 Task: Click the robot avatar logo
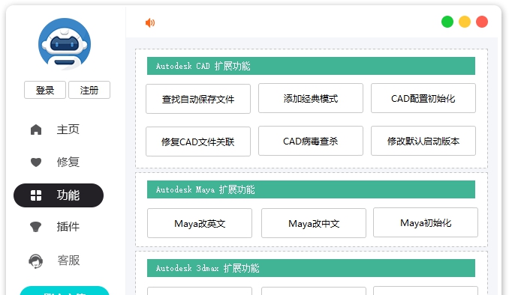click(65, 44)
